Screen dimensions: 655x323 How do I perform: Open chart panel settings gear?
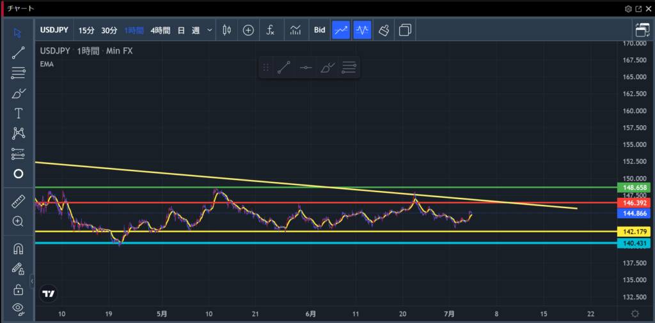pos(628,9)
